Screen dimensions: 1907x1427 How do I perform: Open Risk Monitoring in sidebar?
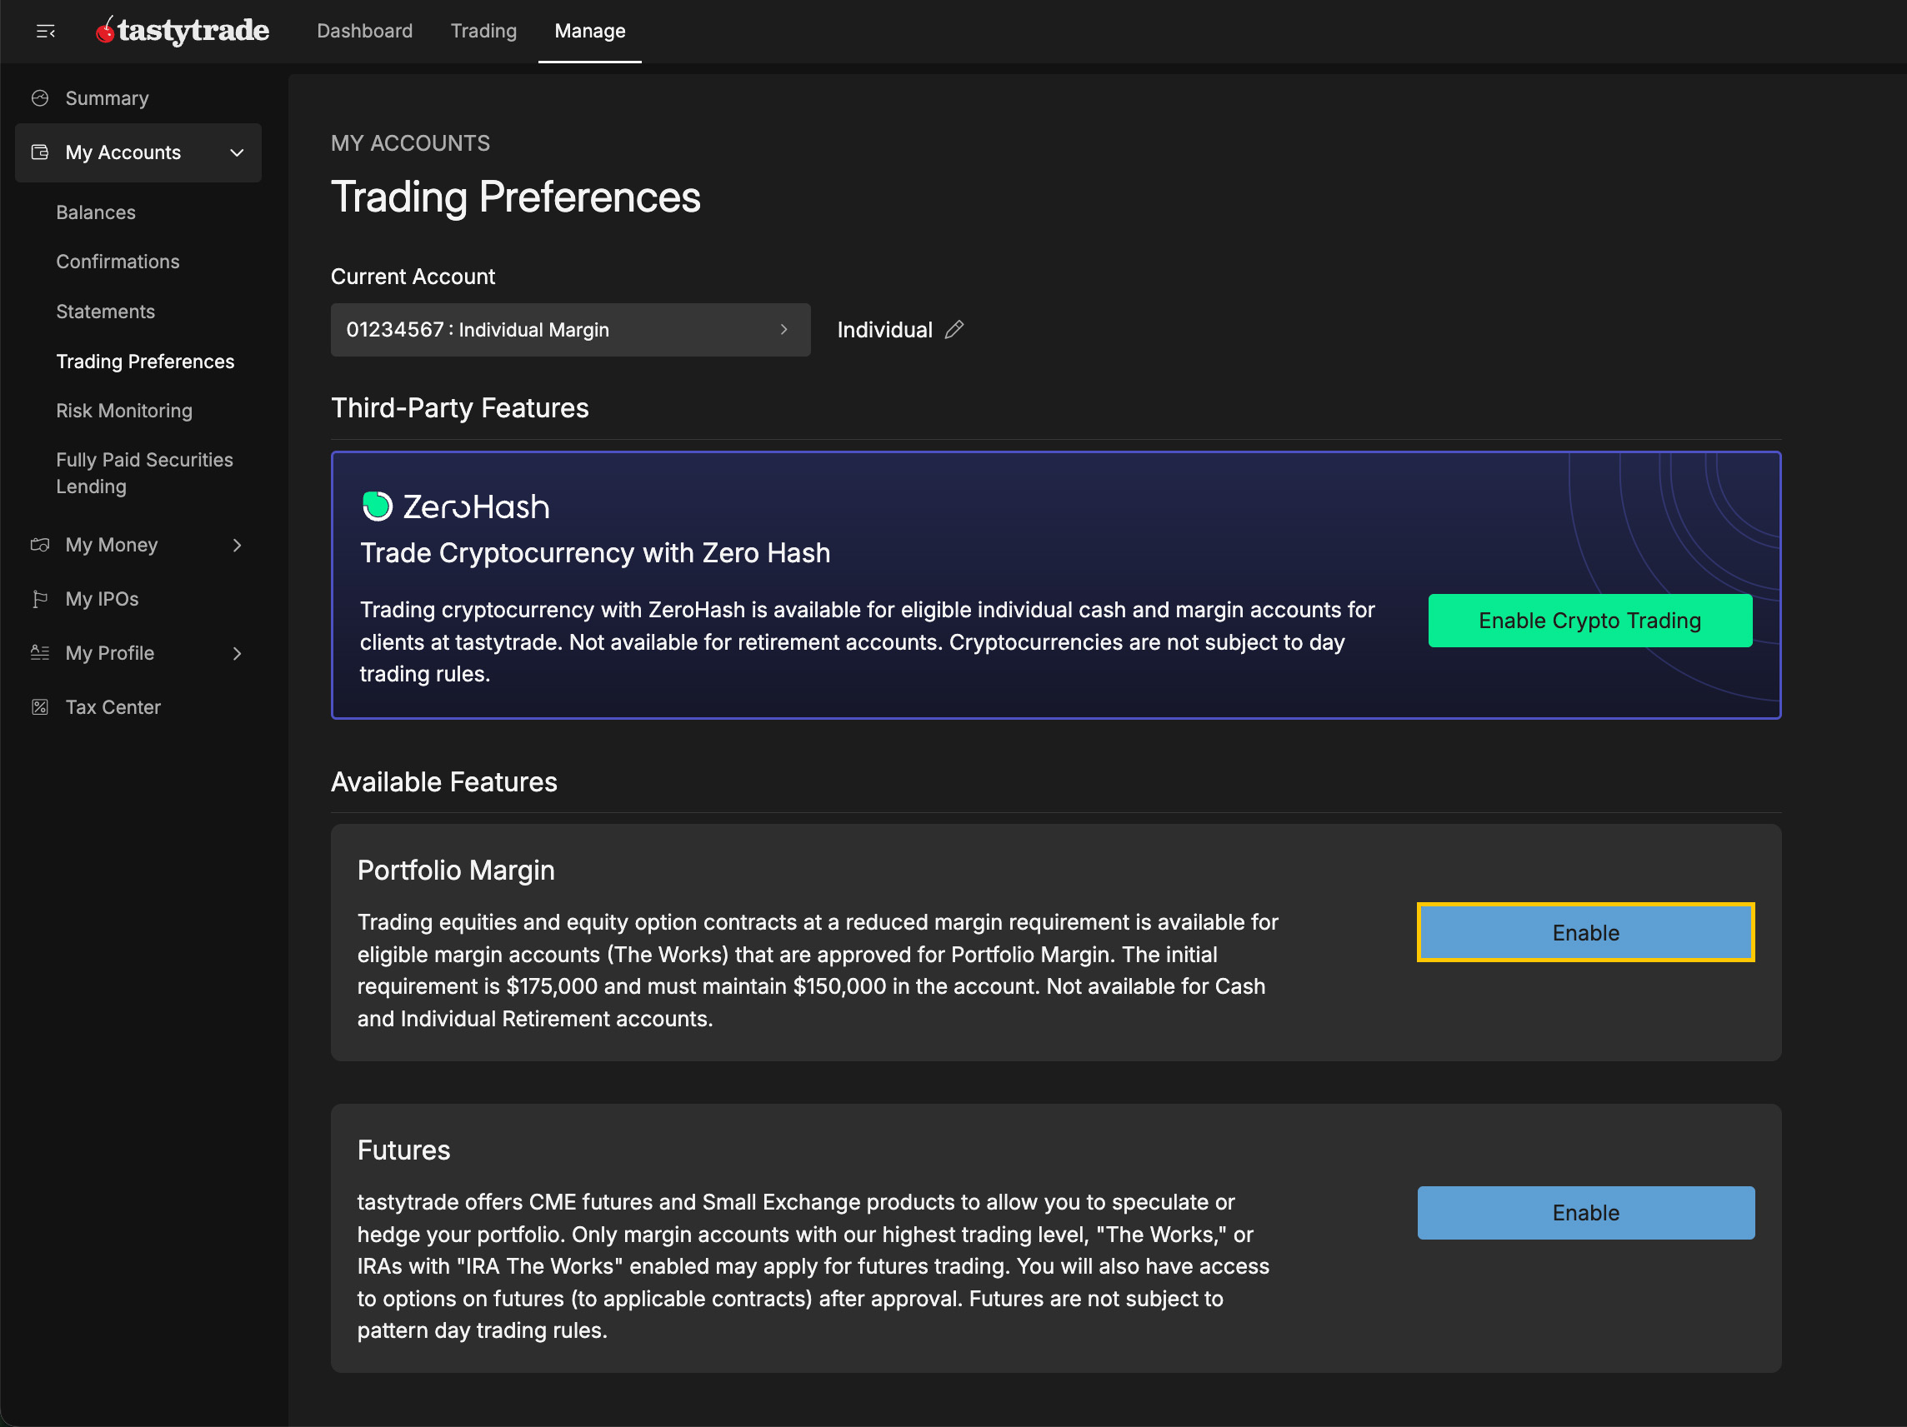pos(124,411)
